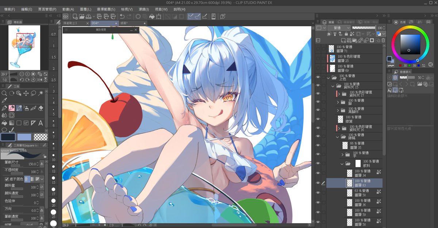Select the dark navy main color swatch

[8, 137]
